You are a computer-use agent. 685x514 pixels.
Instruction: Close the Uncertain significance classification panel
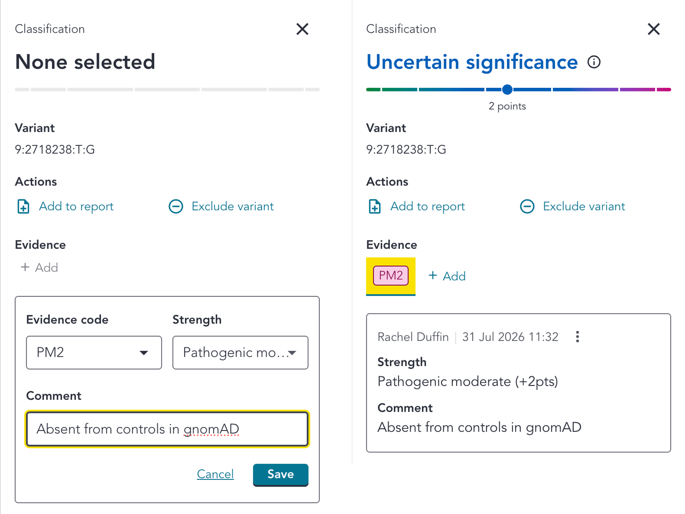click(x=654, y=29)
